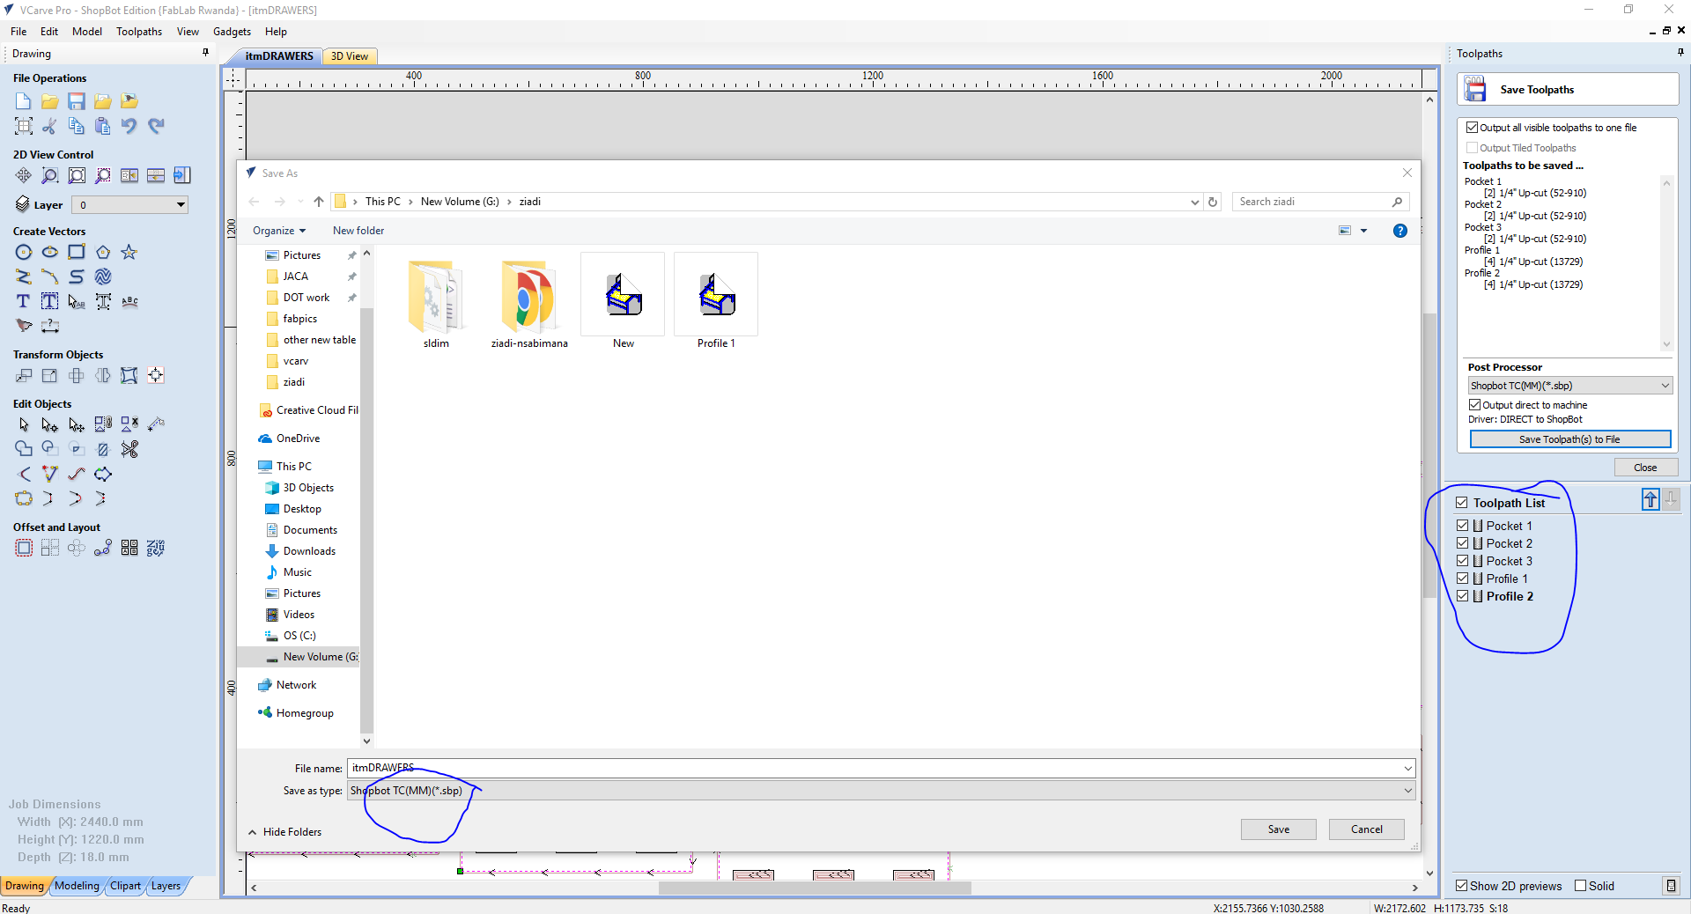This screenshot has height=914, width=1691.
Task: Open the Organize menu in Save As dialog
Action: [x=279, y=231]
